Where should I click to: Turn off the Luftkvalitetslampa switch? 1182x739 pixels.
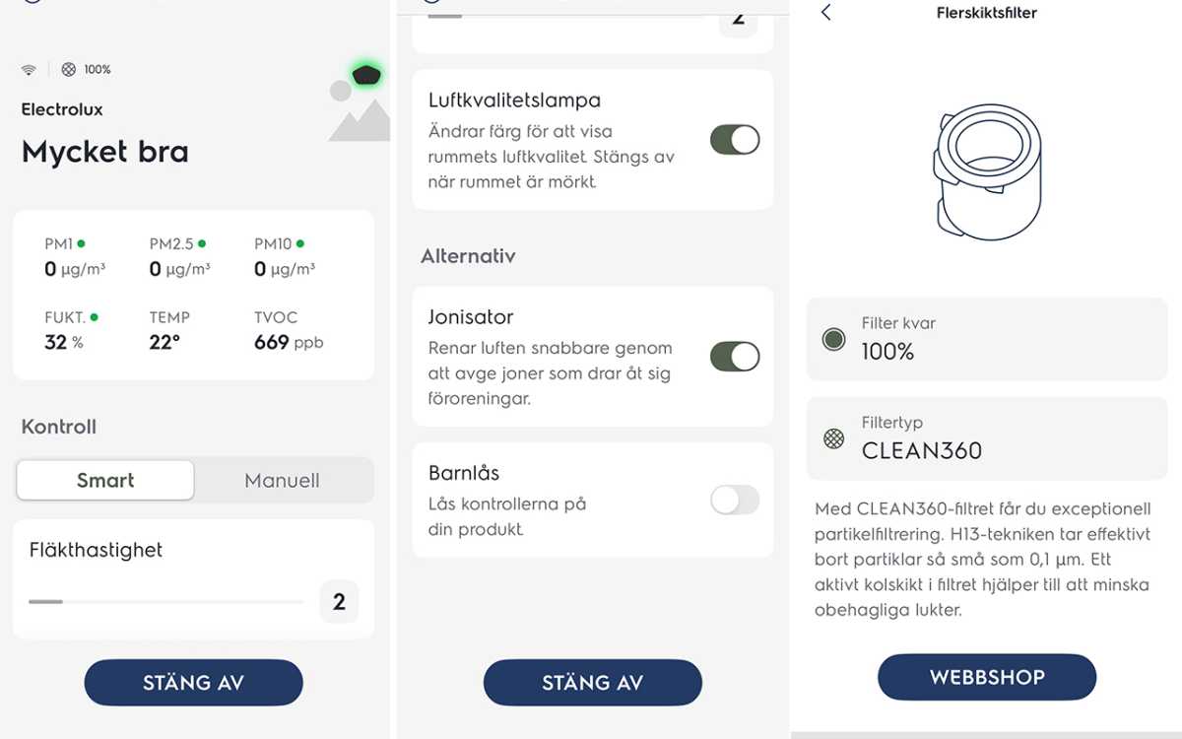click(735, 140)
